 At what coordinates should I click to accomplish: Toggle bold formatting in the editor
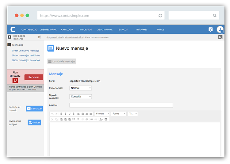coord(61,114)
